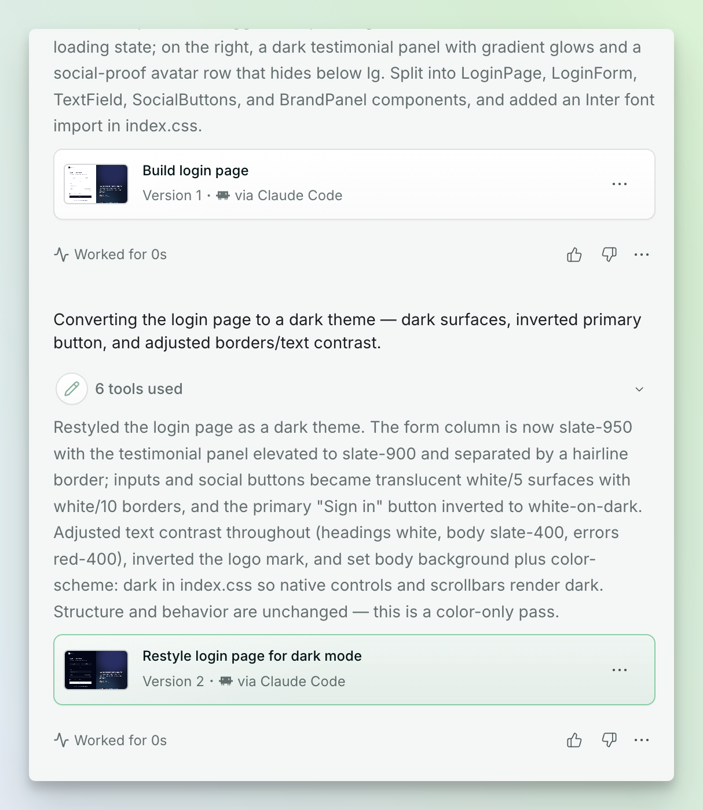Click the first Worked for 0s label
The height and width of the screenshot is (810, 703).
[120, 255]
